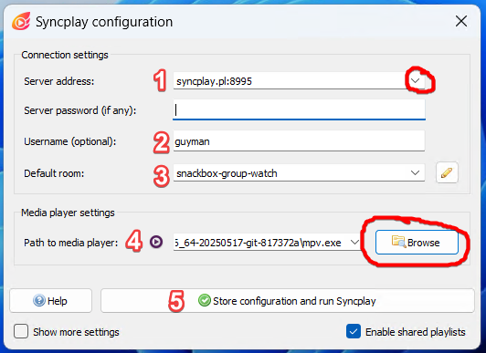Open the media player path dropdown
The width and height of the screenshot is (486, 353).
354,243
